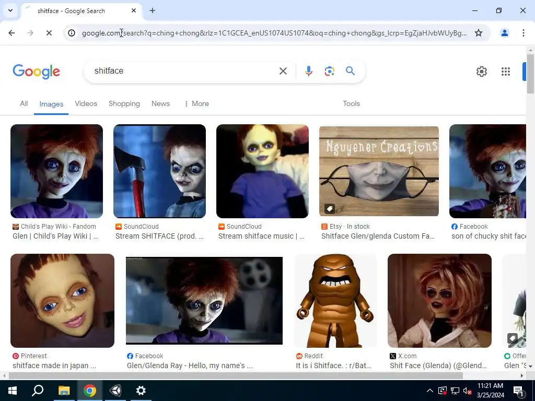This screenshot has width=535, height=401.
Task: Open the Reddit Lego figure thumbnail
Action: click(x=335, y=301)
